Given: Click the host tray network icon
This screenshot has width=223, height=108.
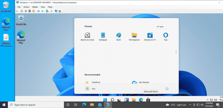Looking at the screenshot, I should [198, 105].
